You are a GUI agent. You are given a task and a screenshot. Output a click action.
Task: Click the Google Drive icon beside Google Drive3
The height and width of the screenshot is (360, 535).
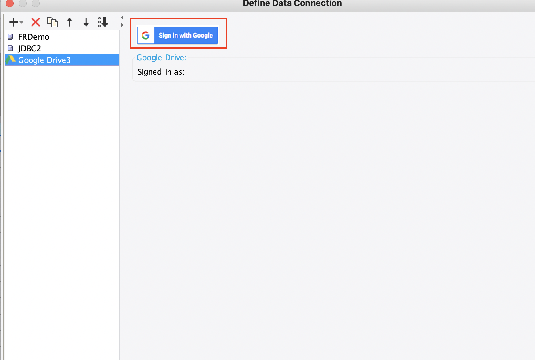click(x=11, y=60)
